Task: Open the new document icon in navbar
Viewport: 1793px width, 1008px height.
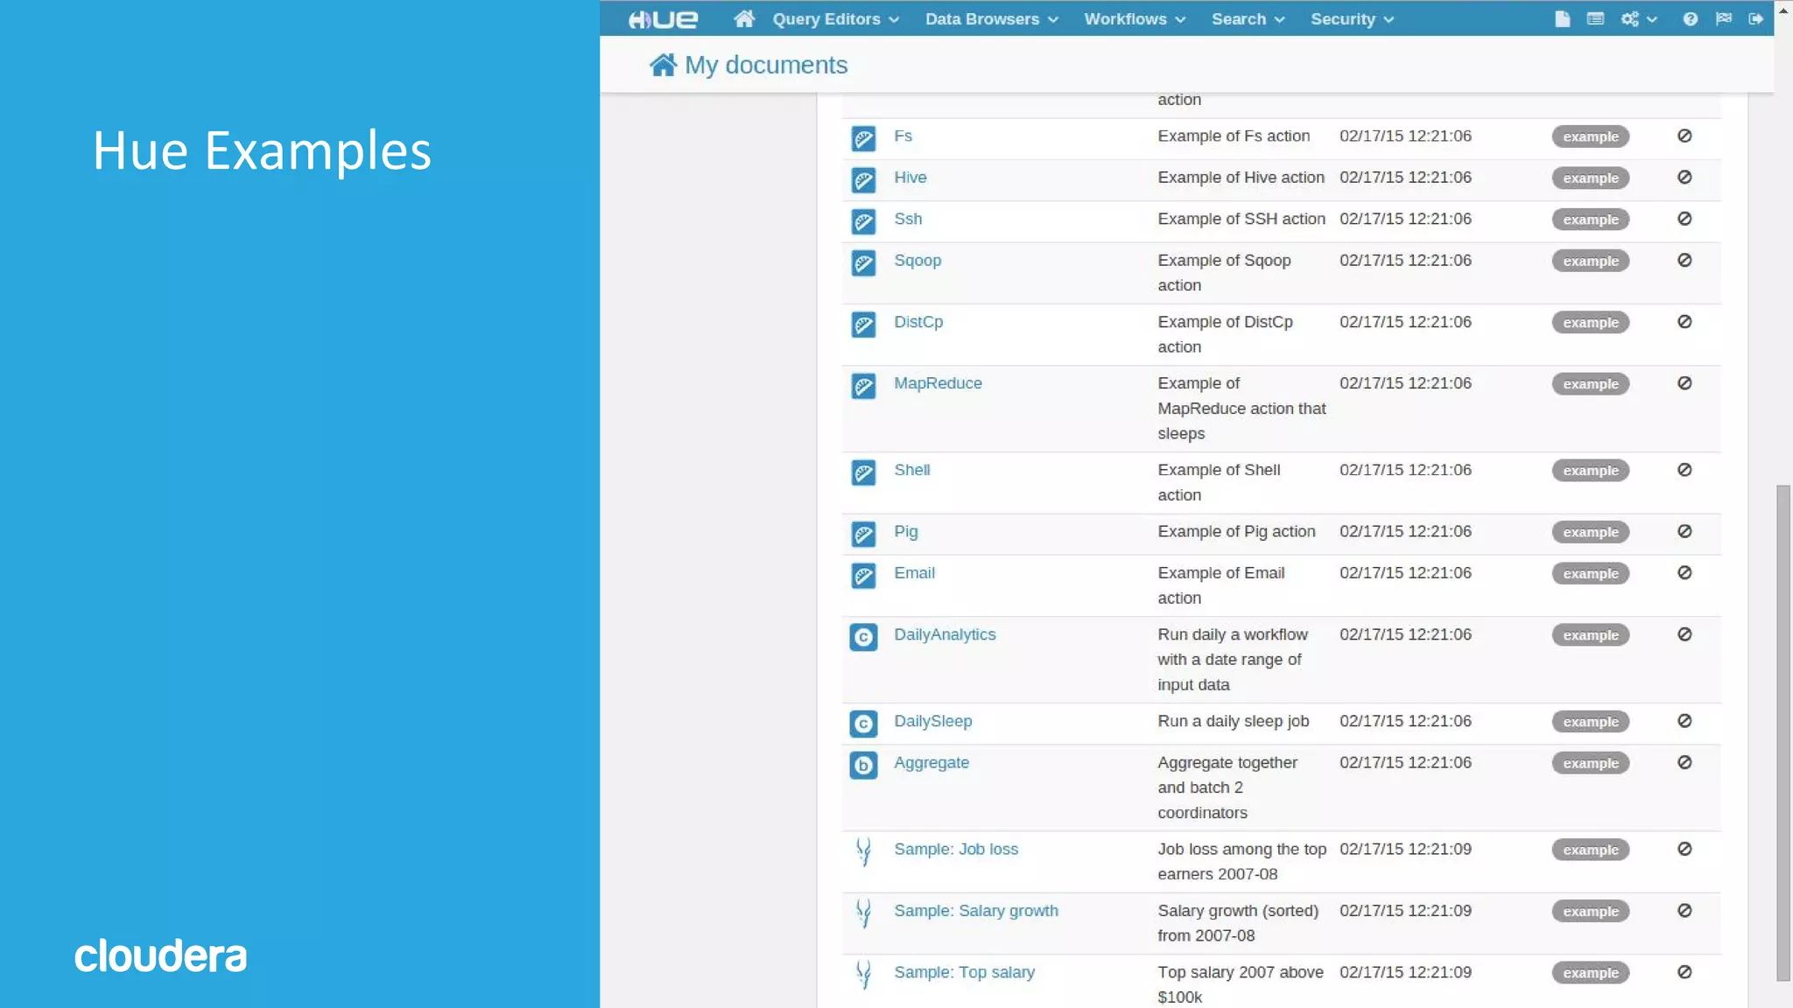Action: pos(1562,19)
